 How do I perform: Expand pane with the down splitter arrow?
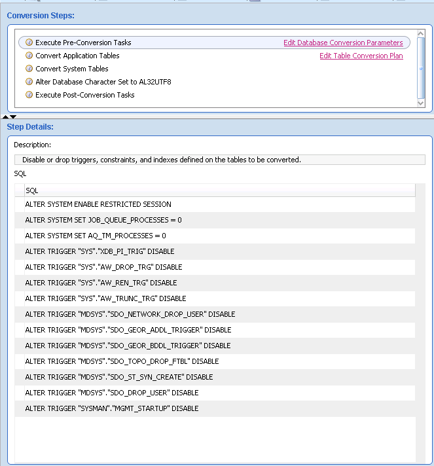point(13,116)
